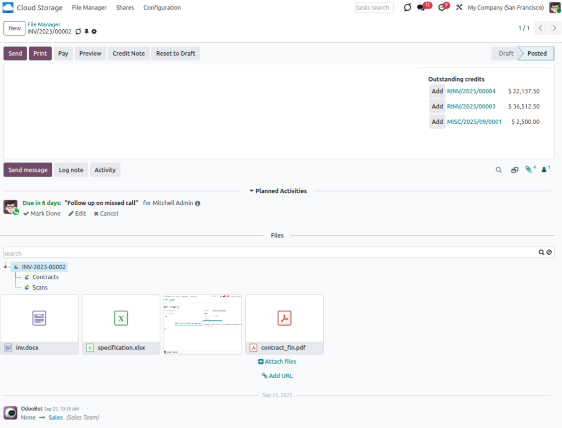Click the Cloud Storage app logo icon
The height and width of the screenshot is (428, 562).
8,7
